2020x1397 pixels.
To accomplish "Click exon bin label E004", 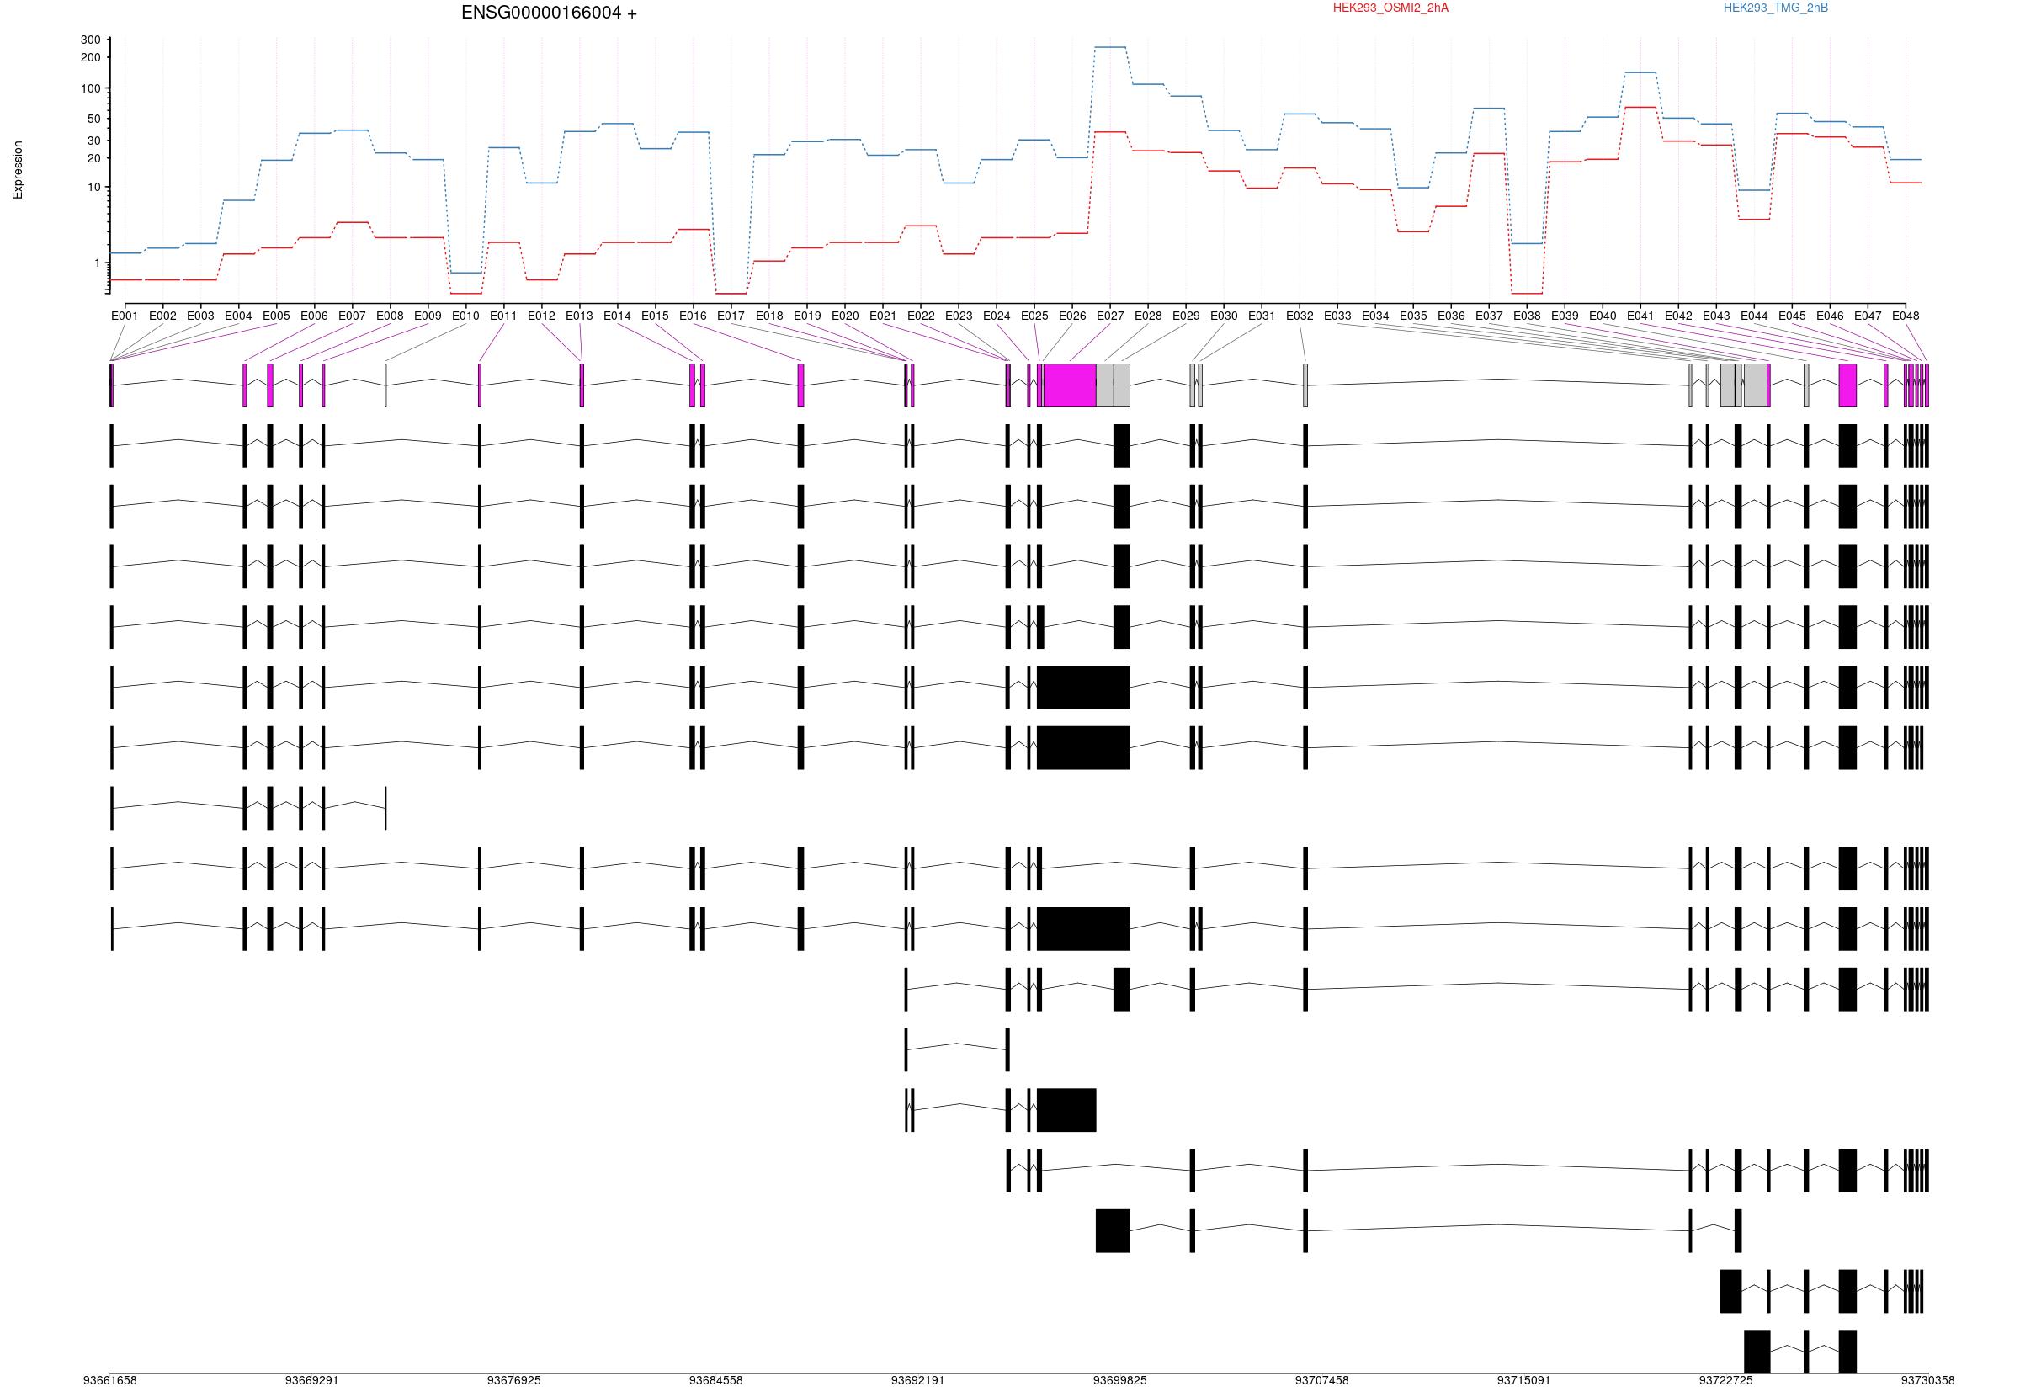I will point(238,316).
